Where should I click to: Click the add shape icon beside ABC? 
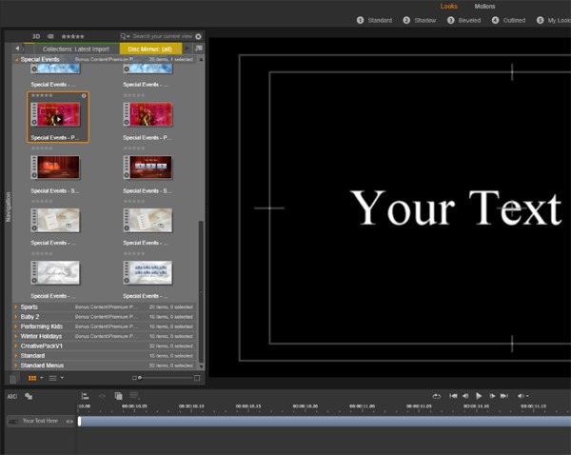(x=29, y=395)
